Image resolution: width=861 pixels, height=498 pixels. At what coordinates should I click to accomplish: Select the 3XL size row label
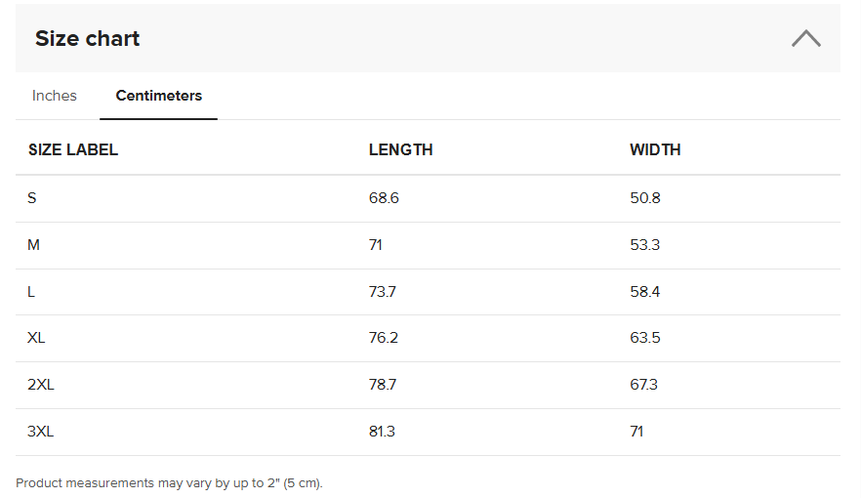tap(41, 432)
